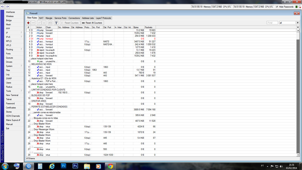Open Google Chrome from taskbar
This screenshot has width=302, height=170.
click(110, 166)
